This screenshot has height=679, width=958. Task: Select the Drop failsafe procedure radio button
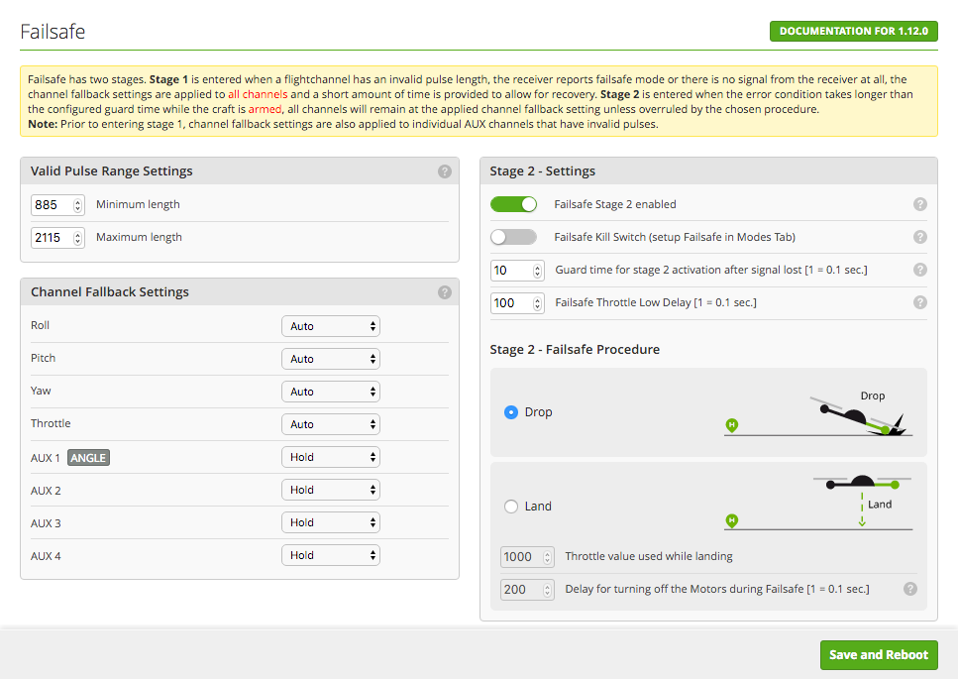click(x=511, y=412)
